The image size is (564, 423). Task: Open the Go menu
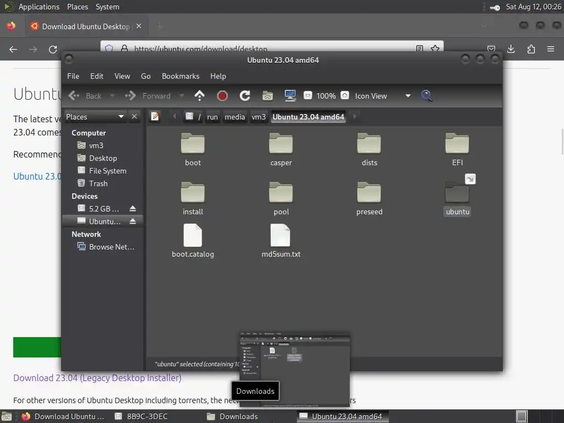point(145,76)
